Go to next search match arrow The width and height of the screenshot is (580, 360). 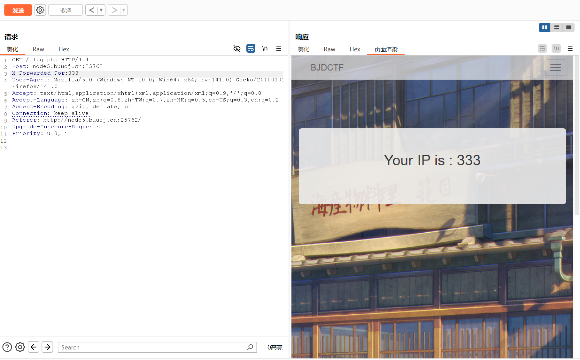(47, 347)
